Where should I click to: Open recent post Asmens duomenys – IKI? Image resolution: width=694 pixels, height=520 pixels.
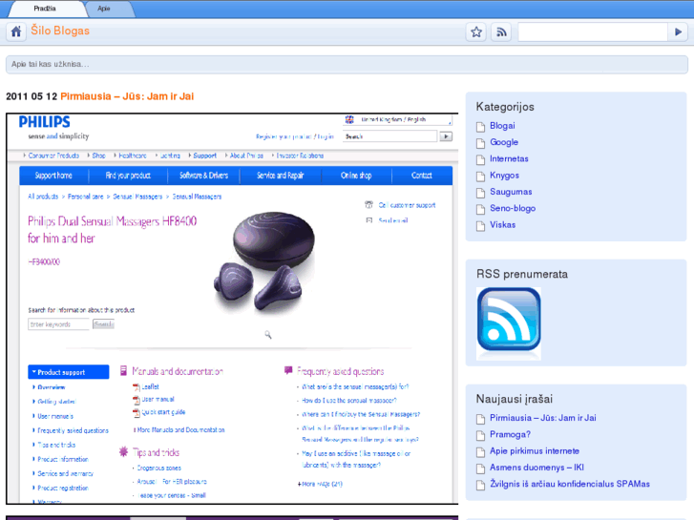pyautogui.click(x=536, y=468)
